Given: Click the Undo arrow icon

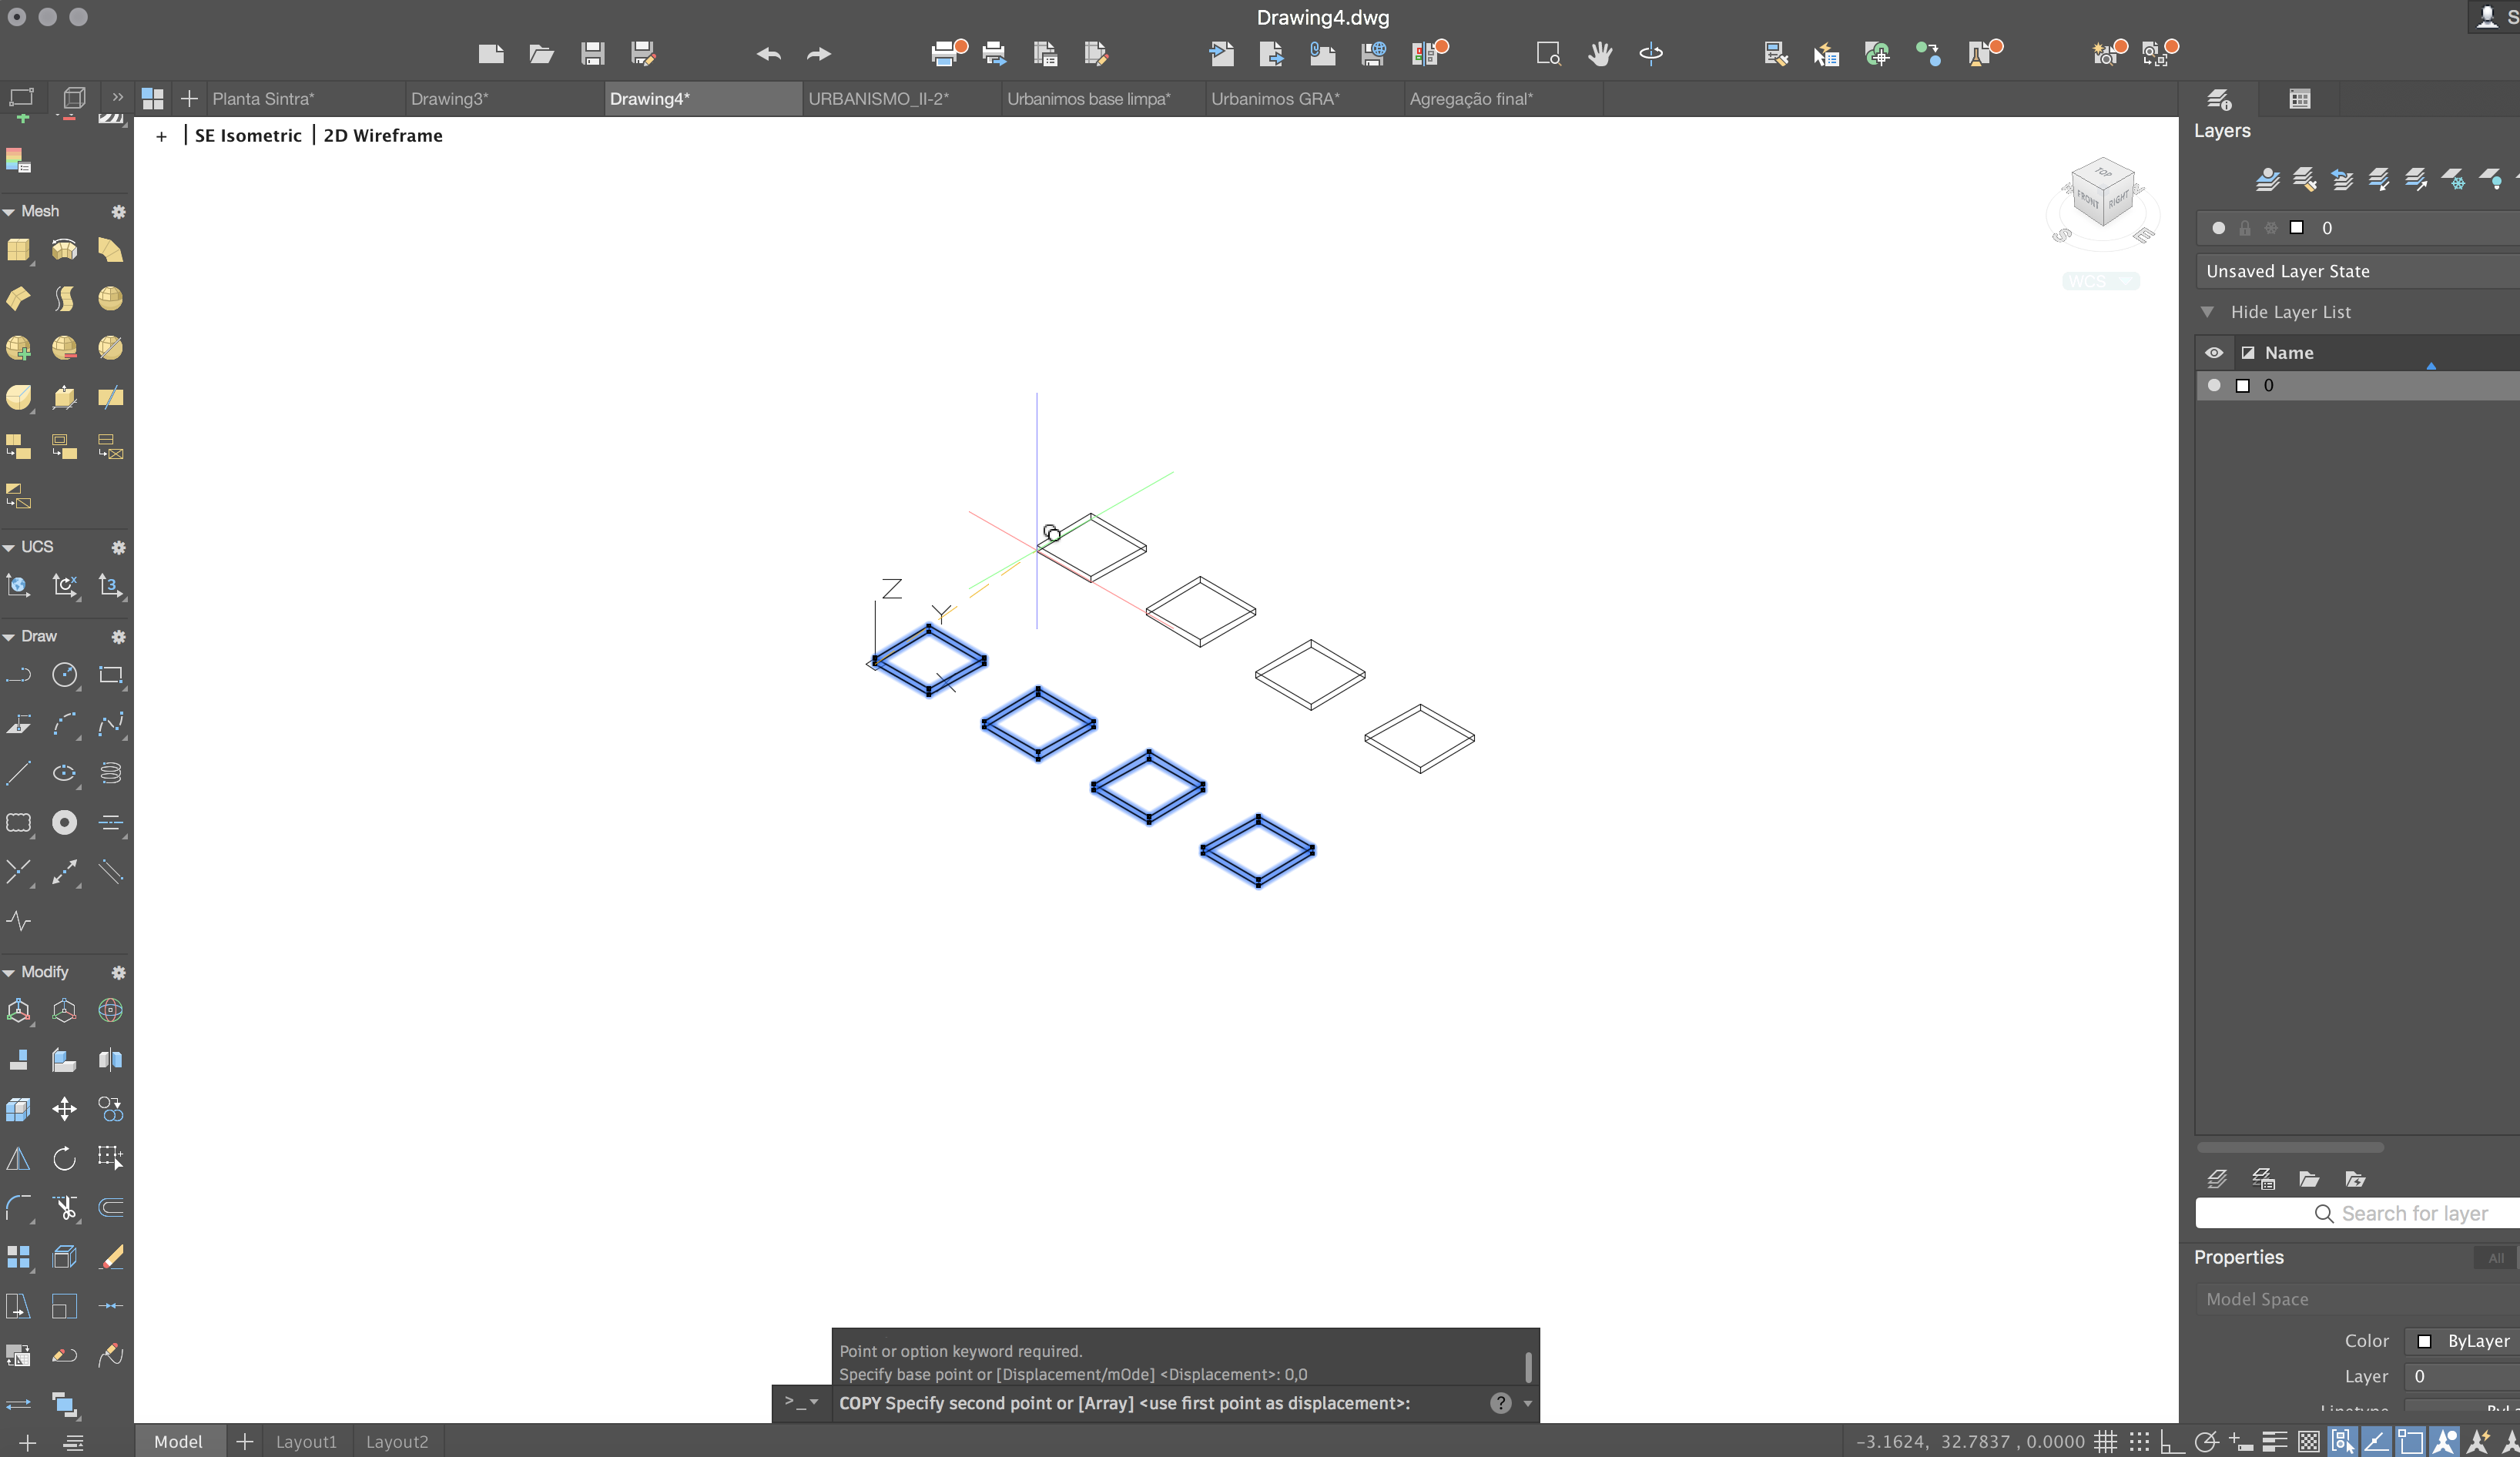Looking at the screenshot, I should tap(768, 54).
